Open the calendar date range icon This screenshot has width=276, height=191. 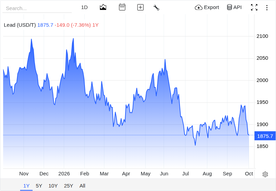click(x=122, y=7)
